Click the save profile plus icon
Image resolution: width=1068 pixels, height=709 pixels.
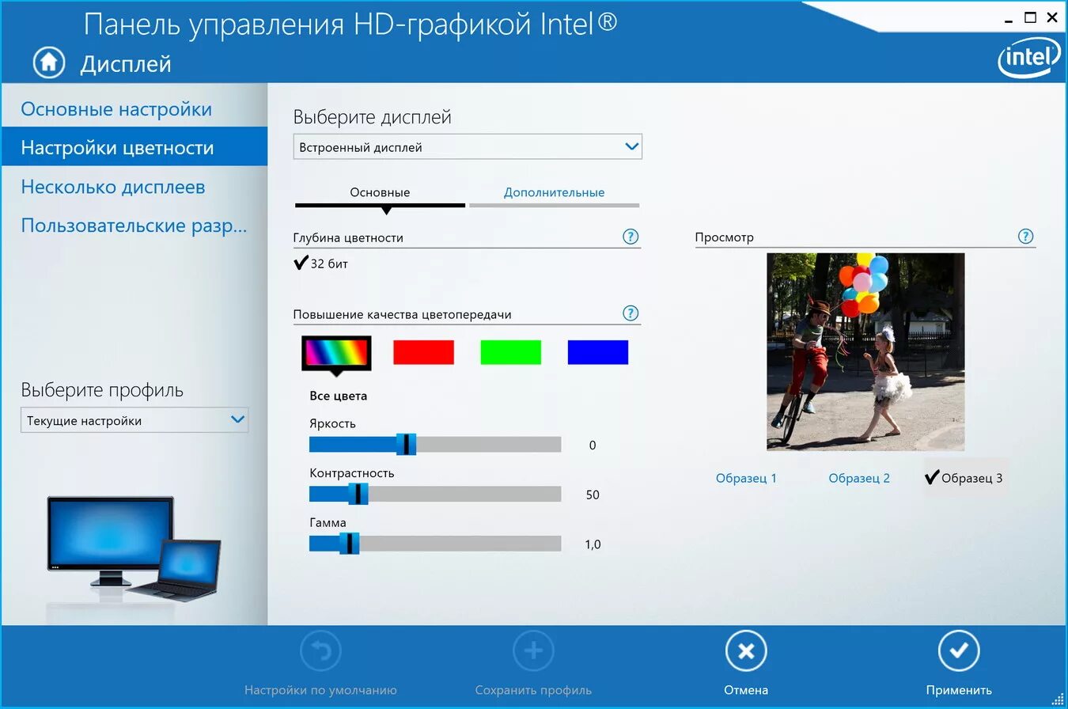[533, 651]
